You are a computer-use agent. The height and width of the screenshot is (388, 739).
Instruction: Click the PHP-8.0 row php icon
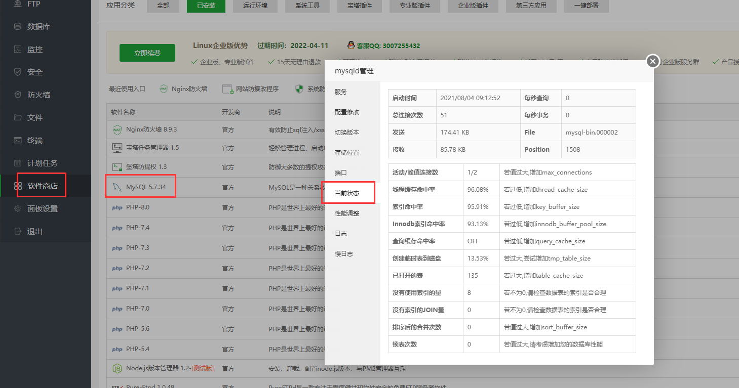(117, 207)
